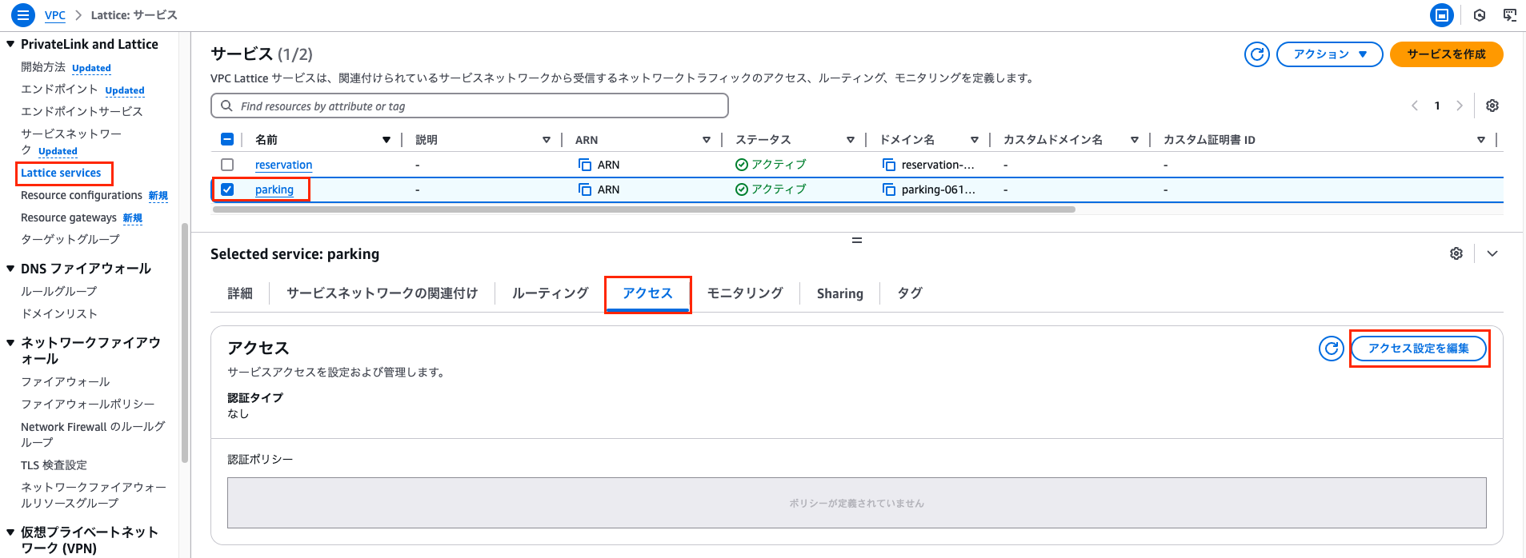Open ターゲットグループ in sidebar

pos(70,239)
